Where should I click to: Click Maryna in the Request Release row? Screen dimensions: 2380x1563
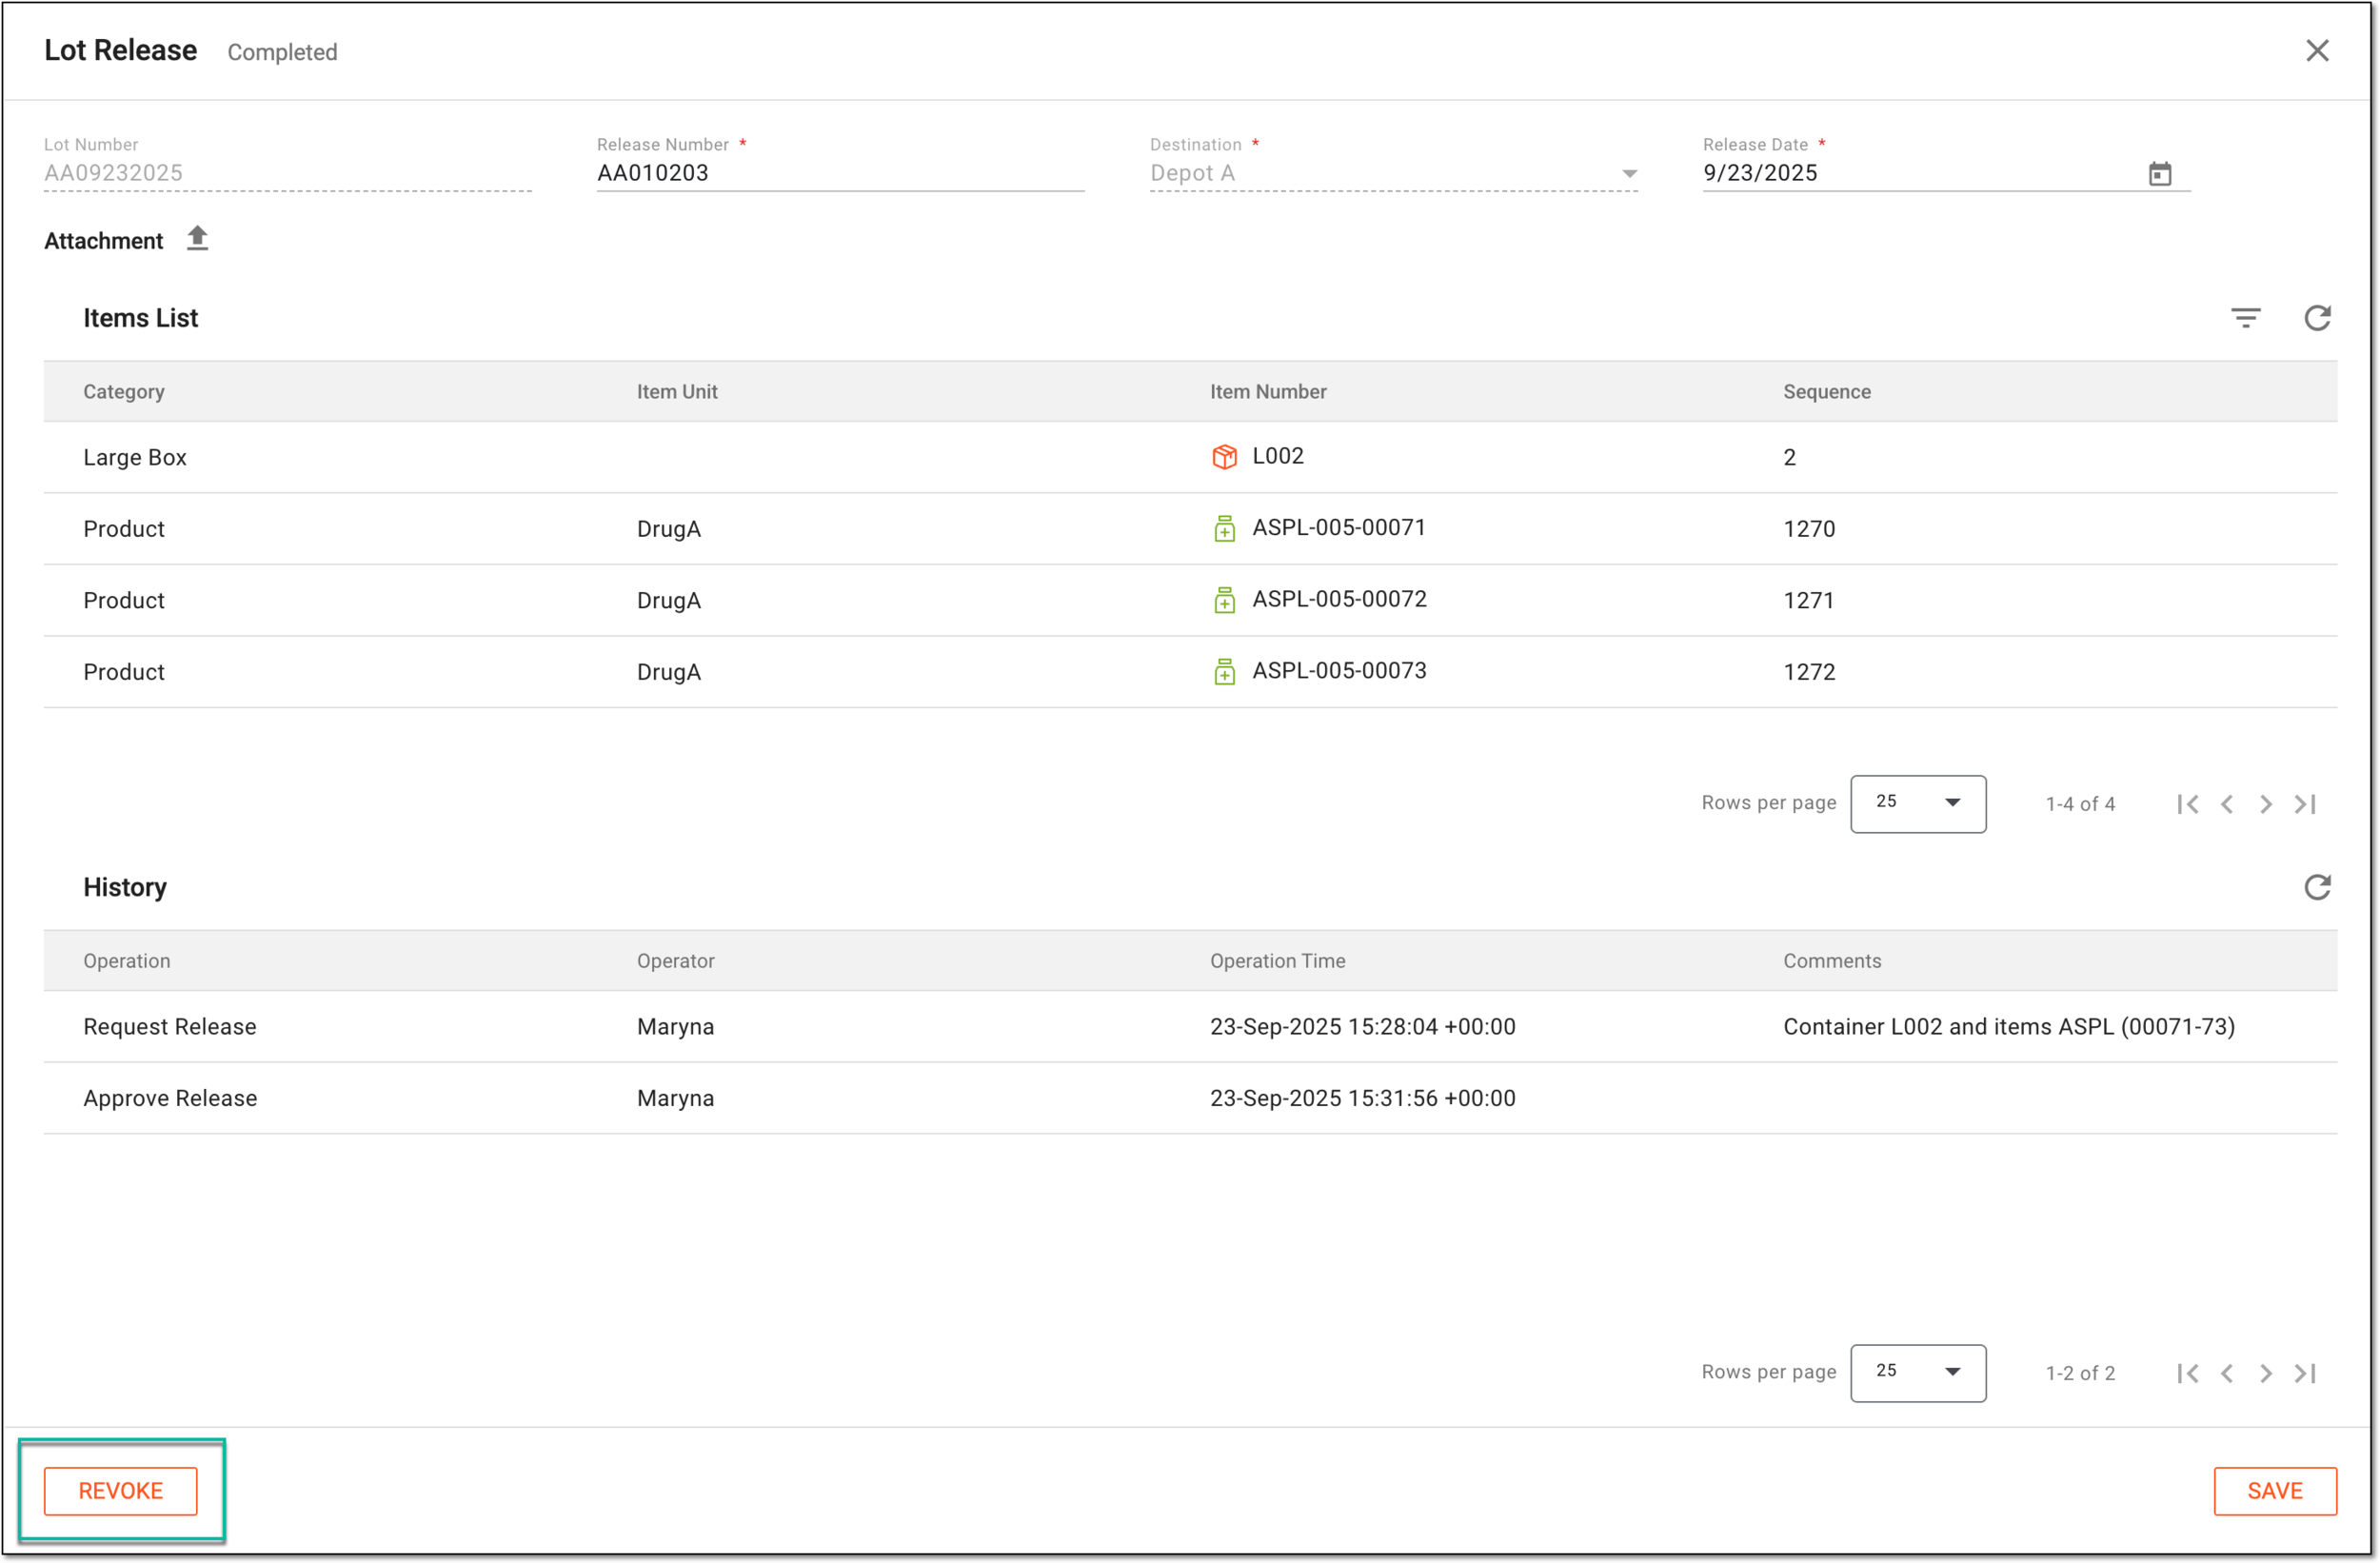coord(676,1027)
